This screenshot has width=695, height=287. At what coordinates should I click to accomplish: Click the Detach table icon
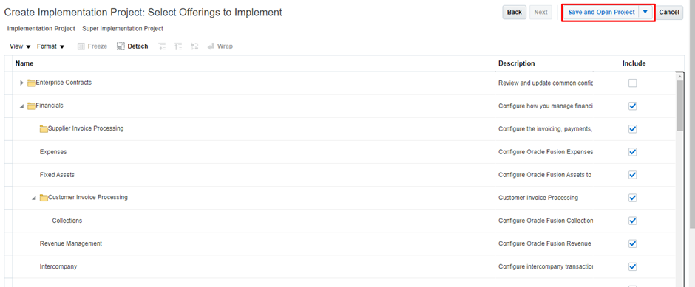point(121,46)
